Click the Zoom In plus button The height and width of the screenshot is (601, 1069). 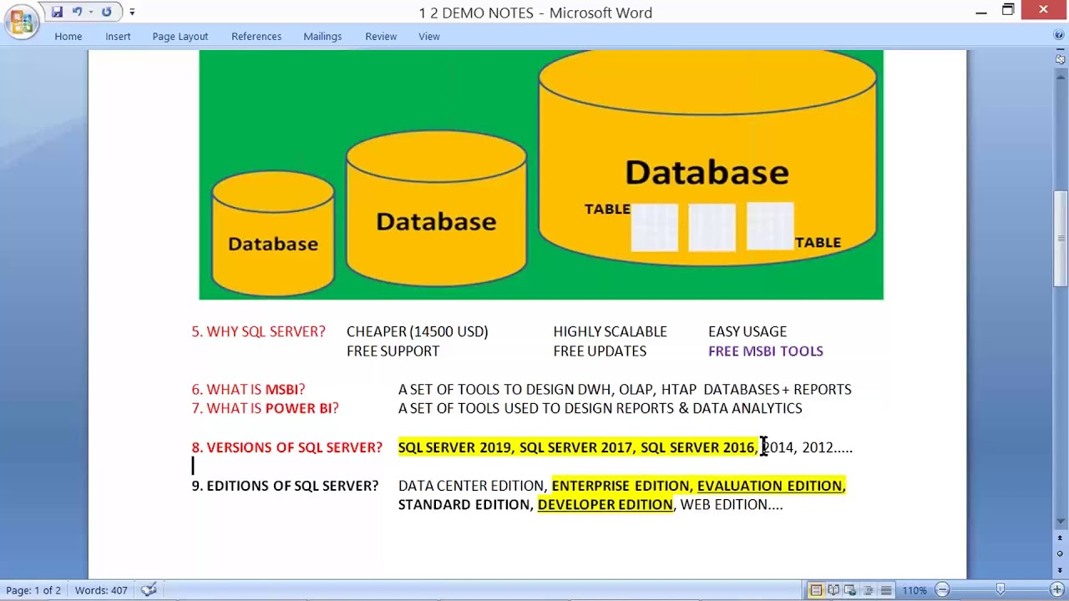pyautogui.click(x=1056, y=590)
